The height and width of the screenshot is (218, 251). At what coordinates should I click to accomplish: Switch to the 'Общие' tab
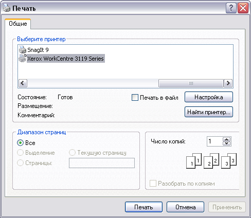[18, 24]
